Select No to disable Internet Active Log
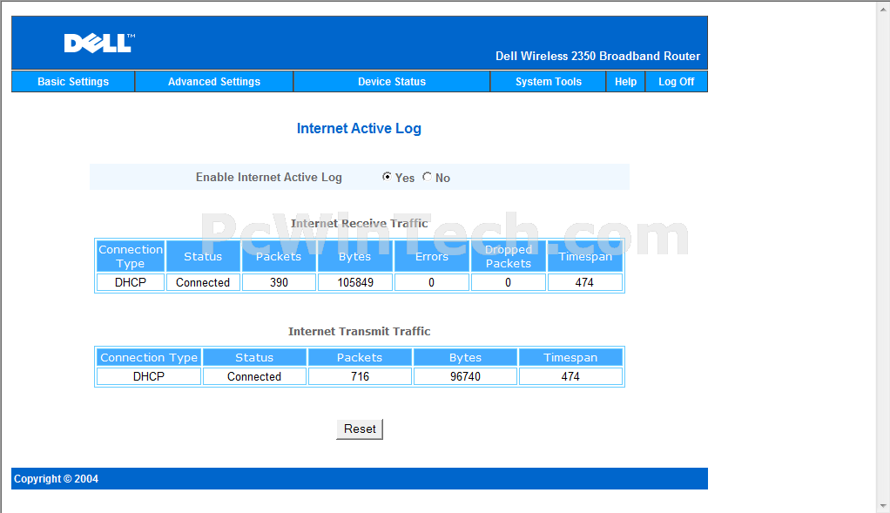 (427, 177)
